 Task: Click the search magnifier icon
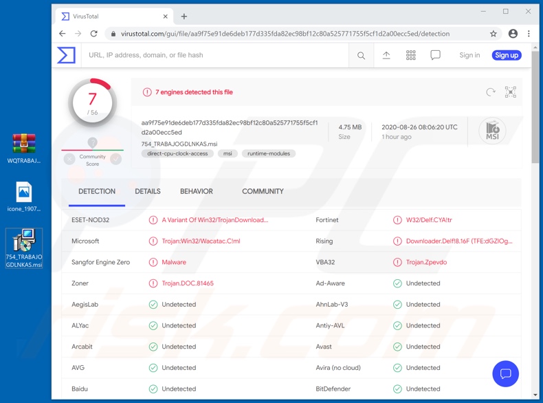coord(361,56)
